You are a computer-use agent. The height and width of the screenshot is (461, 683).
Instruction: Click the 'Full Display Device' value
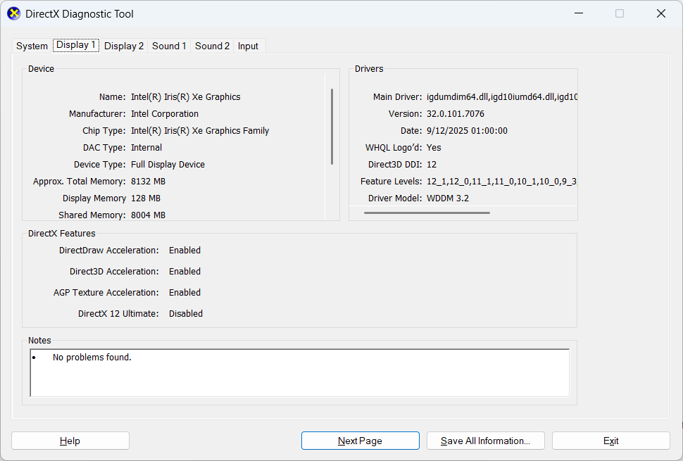pos(168,165)
